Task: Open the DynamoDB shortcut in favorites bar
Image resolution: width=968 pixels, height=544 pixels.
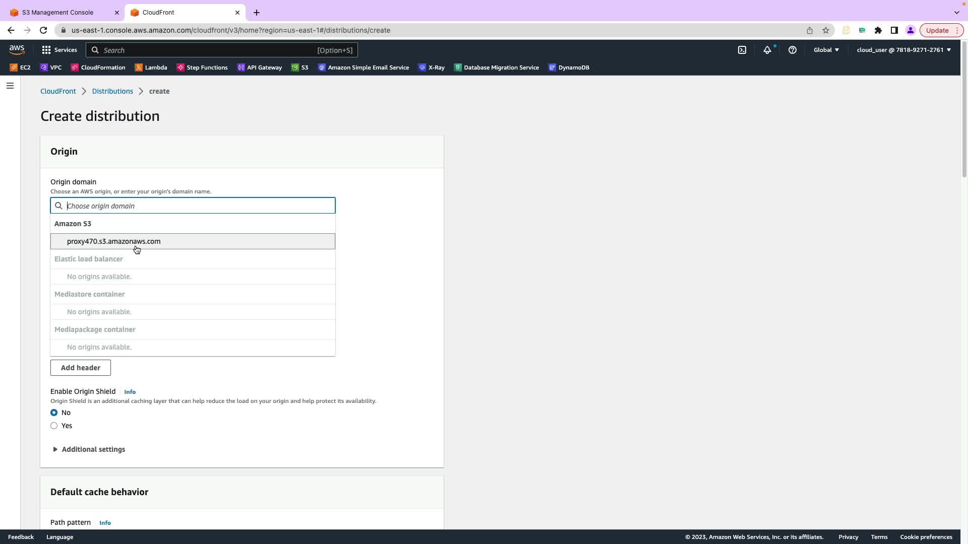Action: [569, 67]
